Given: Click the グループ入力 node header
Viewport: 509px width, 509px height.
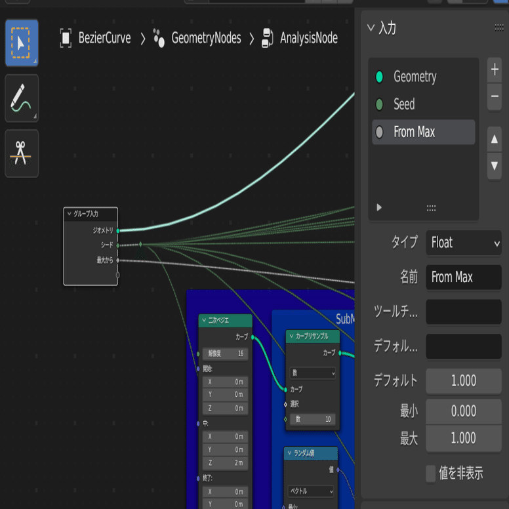Looking at the screenshot, I should (91, 214).
